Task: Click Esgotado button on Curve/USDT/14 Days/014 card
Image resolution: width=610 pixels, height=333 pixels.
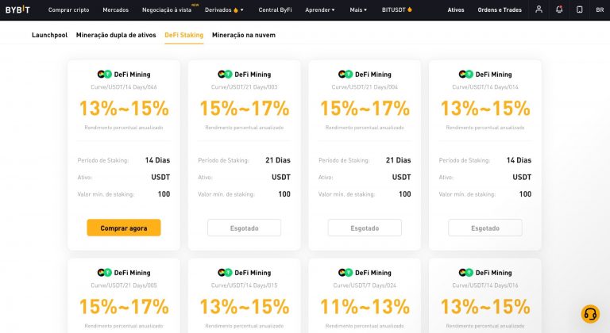Action: coord(485,228)
